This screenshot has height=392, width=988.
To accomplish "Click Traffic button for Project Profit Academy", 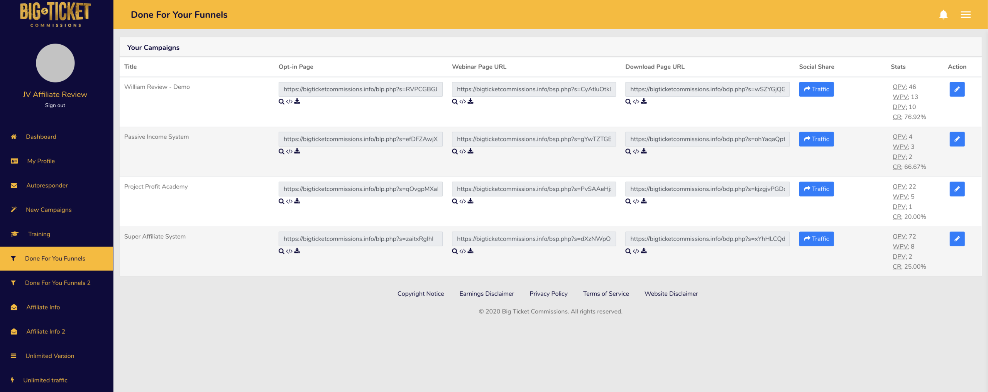I will pos(816,189).
